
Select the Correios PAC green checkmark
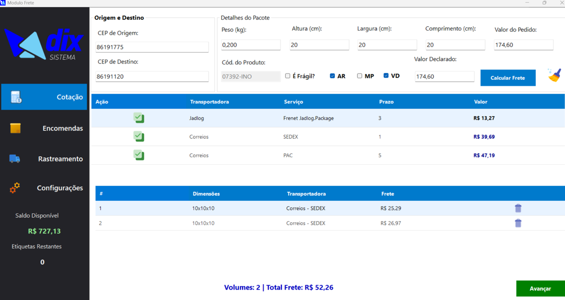(139, 155)
